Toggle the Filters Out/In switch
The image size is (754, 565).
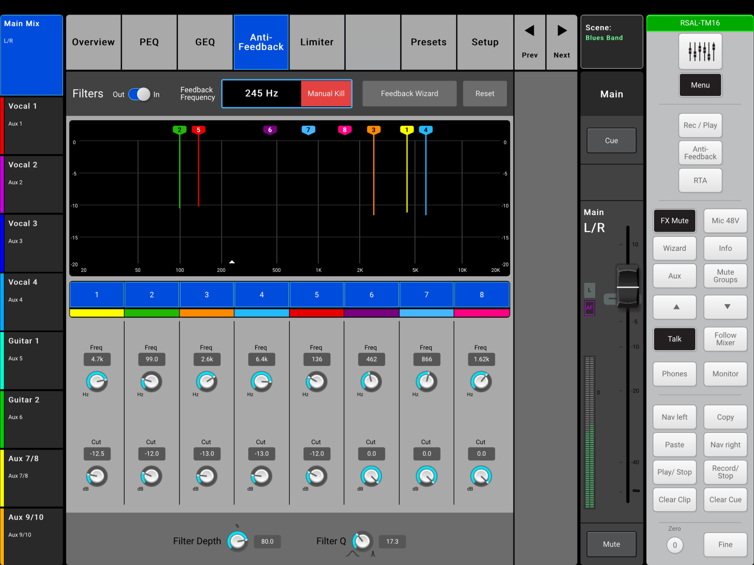(139, 94)
